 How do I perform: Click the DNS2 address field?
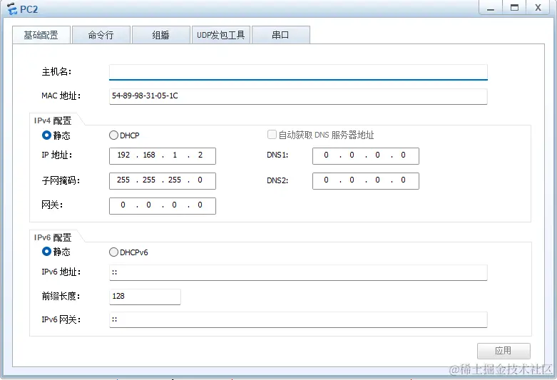click(366, 181)
